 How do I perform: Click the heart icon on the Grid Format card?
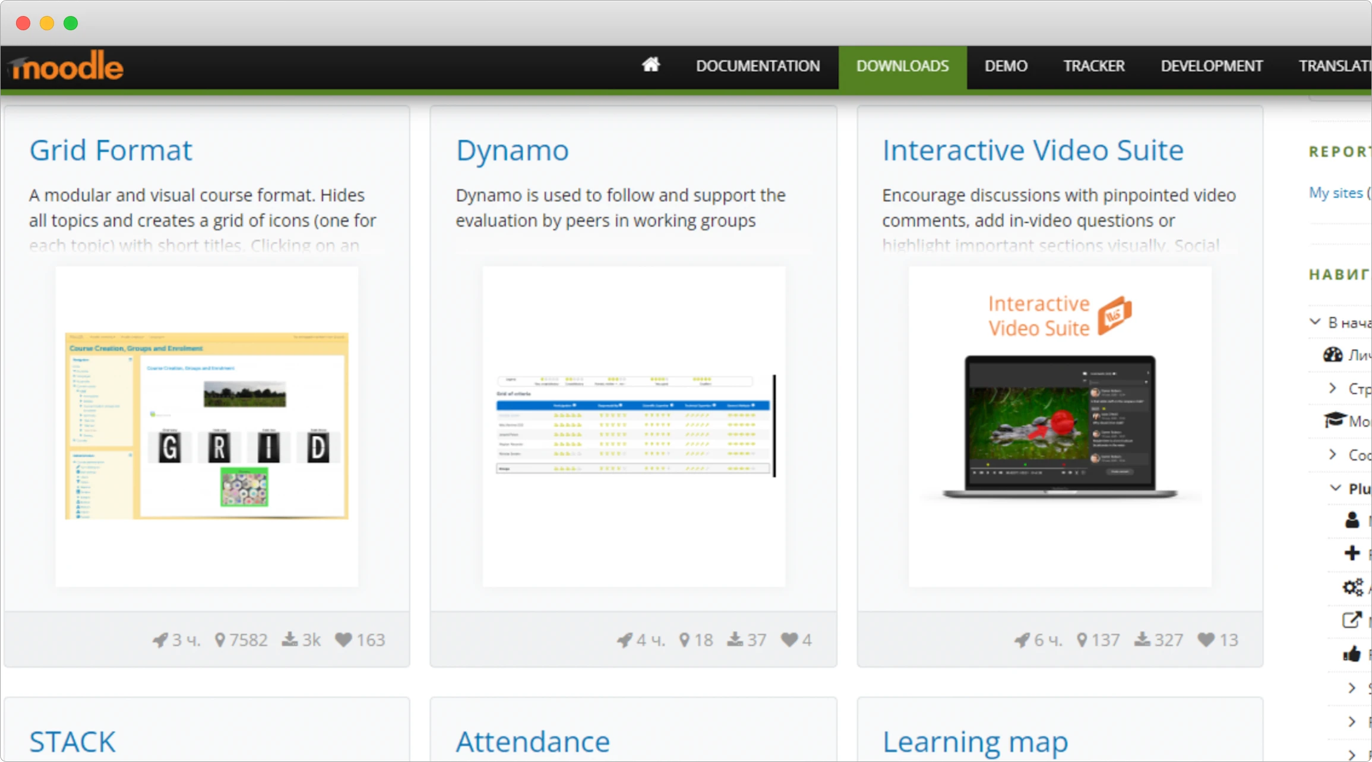[x=344, y=640]
